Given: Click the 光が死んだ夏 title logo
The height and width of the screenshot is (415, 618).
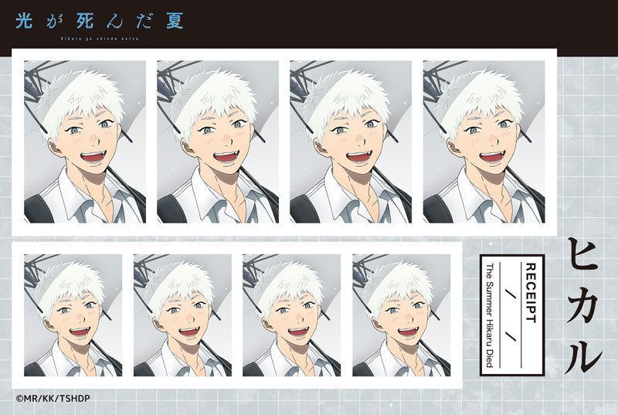Looking at the screenshot, I should (100, 20).
